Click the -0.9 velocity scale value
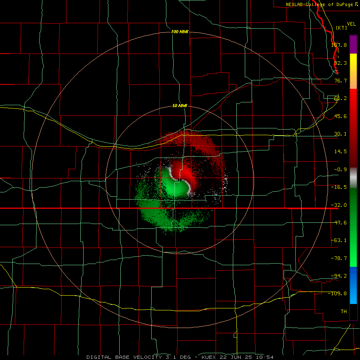Viewport: 360px width, 360px height. pos(340,170)
